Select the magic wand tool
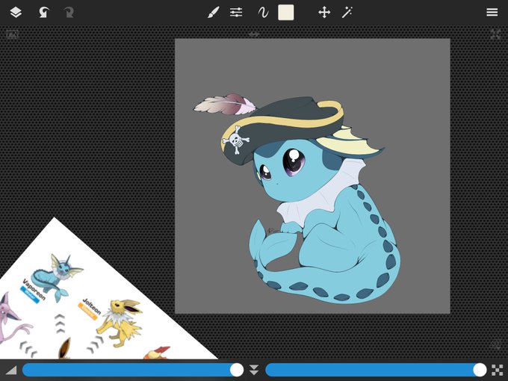Image resolution: width=508 pixels, height=381 pixels. (347, 13)
